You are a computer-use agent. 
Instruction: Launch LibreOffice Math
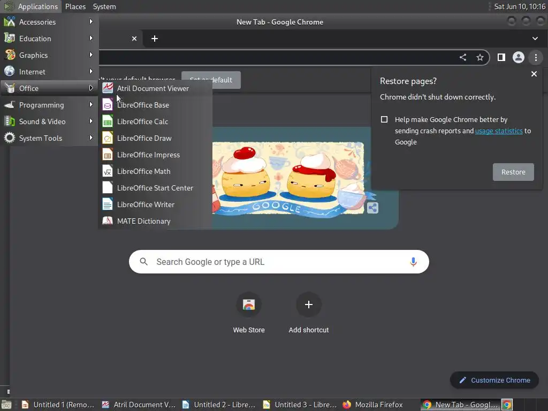click(155, 171)
